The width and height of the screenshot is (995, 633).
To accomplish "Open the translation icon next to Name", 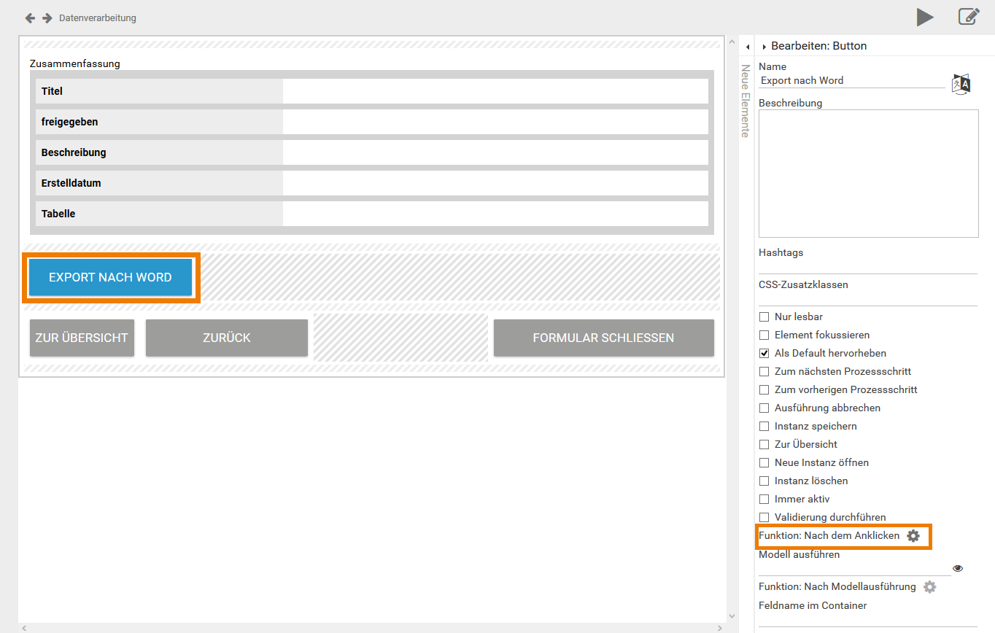I will click(x=960, y=83).
